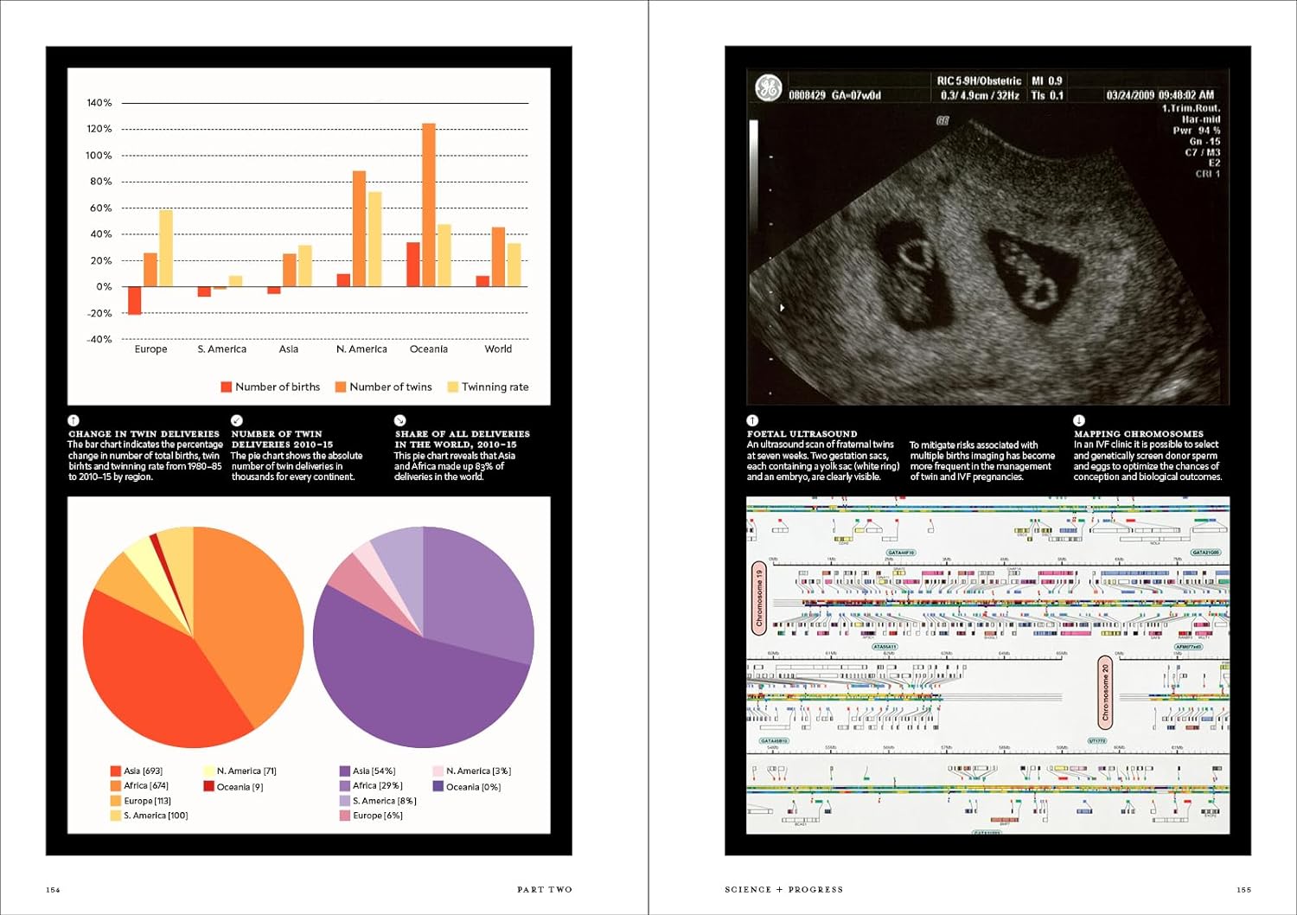Click the negative Europe births bar
Image resolution: width=1297 pixels, height=915 pixels.
point(135,300)
